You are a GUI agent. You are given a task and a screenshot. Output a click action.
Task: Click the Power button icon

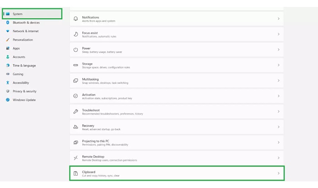click(x=76, y=50)
